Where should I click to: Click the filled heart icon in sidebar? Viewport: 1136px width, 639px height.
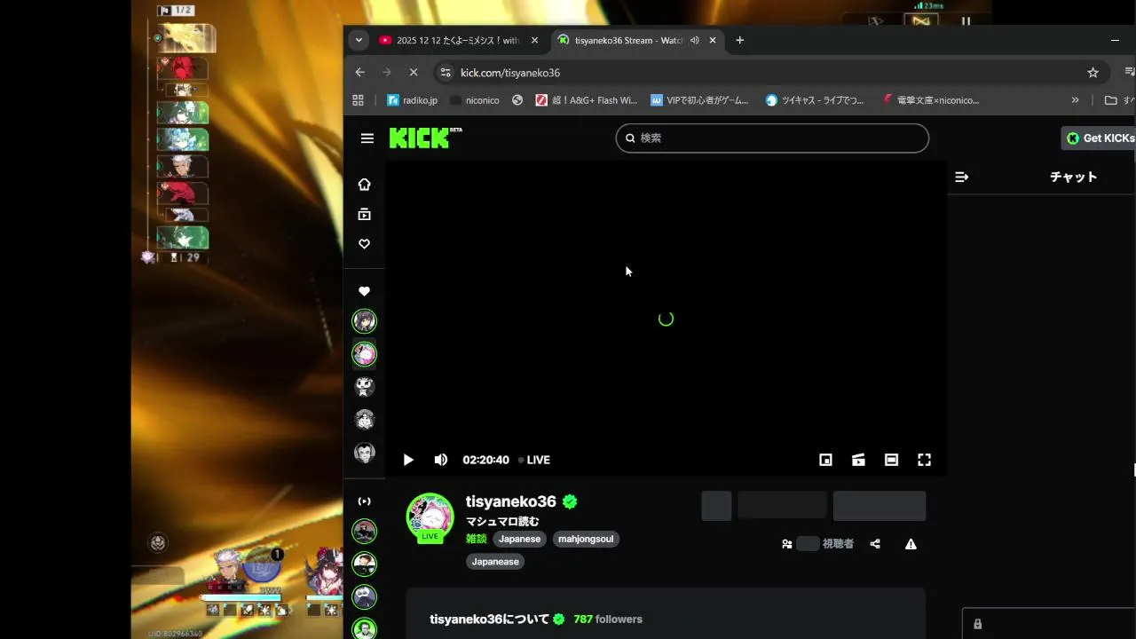coord(364,291)
